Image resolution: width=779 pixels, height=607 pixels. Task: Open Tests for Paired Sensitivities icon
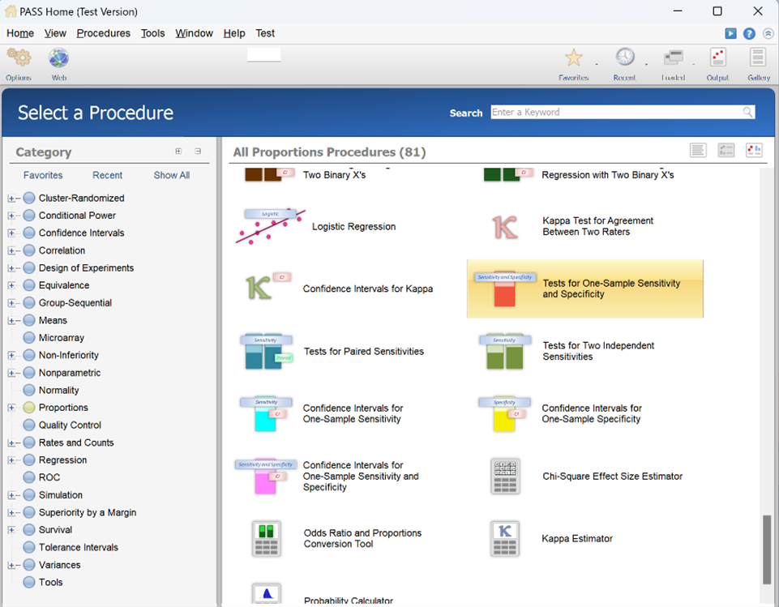[x=267, y=351]
